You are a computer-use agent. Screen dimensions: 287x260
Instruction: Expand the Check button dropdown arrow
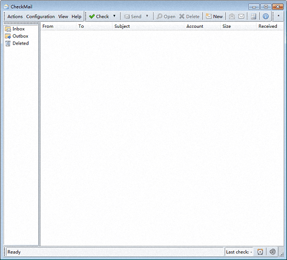click(114, 16)
